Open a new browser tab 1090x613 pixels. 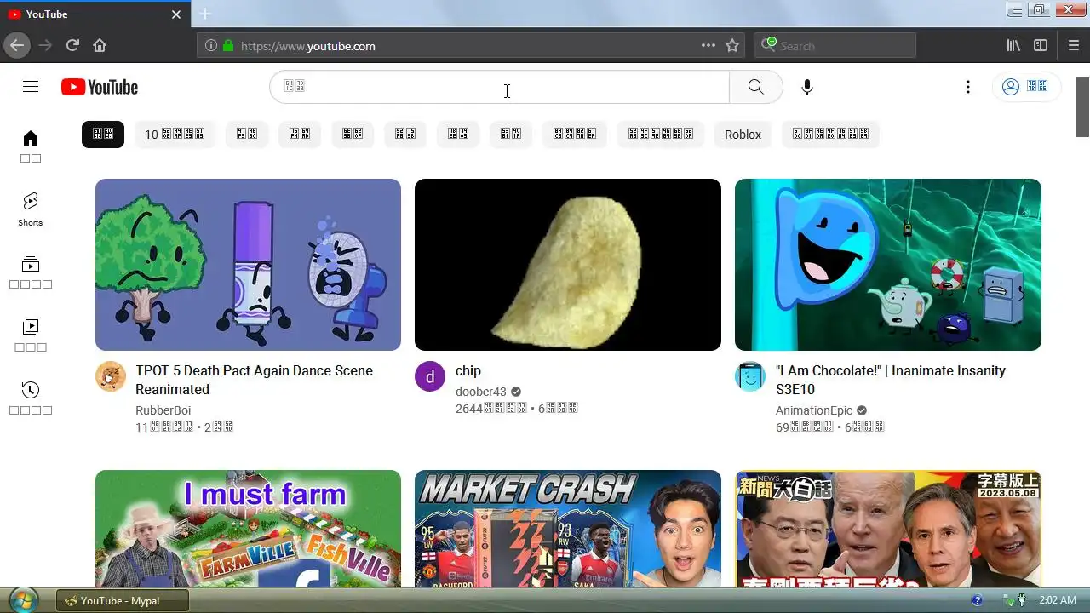coord(205,14)
